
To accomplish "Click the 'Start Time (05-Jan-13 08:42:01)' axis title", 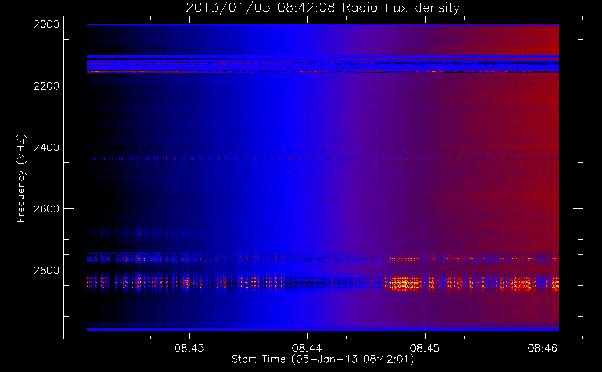I will pos(323,359).
